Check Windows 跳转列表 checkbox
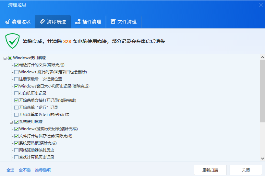This screenshot has width=265, height=176. coord(17,72)
